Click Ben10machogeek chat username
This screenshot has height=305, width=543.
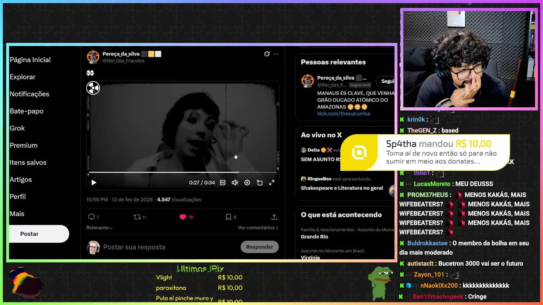click(x=438, y=297)
